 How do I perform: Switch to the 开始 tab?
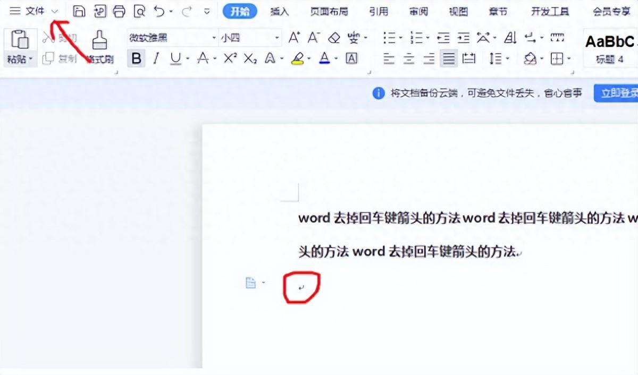240,11
